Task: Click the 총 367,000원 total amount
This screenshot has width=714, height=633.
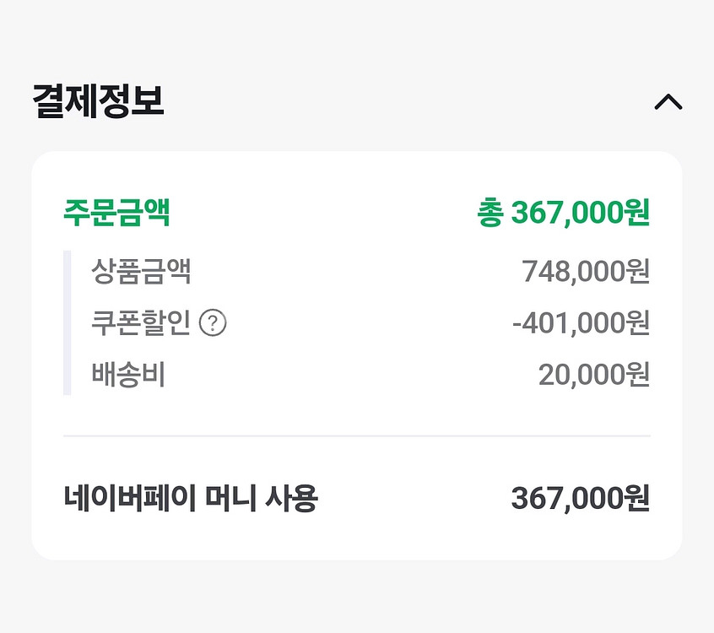Action: (x=563, y=213)
